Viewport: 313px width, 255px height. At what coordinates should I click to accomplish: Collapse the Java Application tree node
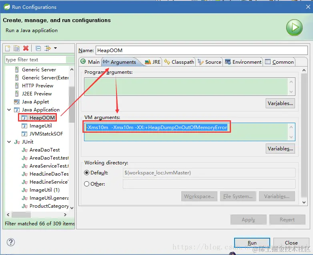(x=9, y=109)
